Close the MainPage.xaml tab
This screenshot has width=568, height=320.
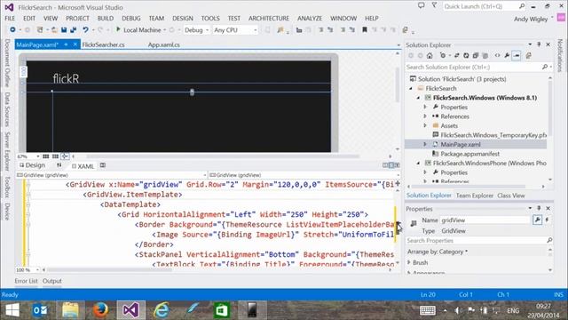click(x=75, y=44)
